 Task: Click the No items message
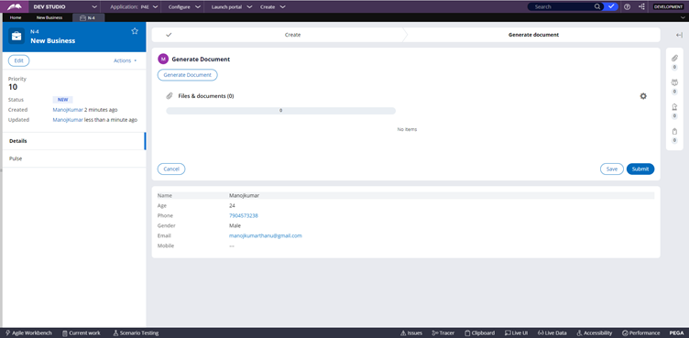(407, 130)
